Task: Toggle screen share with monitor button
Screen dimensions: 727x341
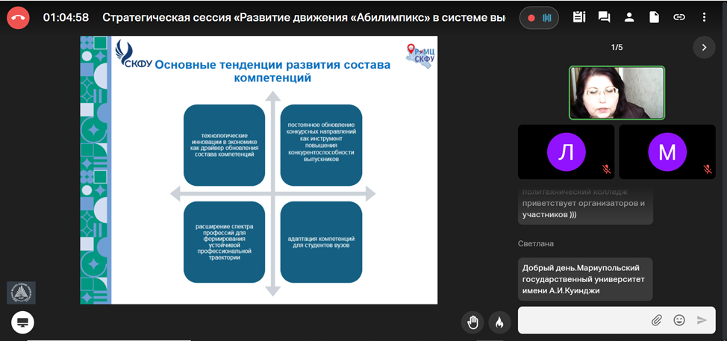Action: coord(22,322)
